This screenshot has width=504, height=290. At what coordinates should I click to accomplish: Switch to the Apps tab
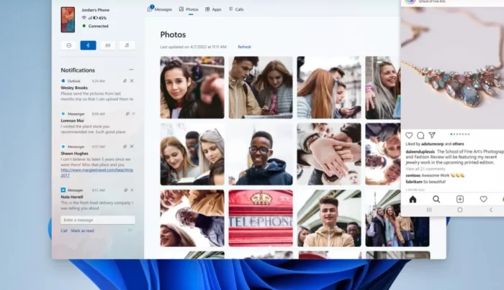tap(213, 9)
